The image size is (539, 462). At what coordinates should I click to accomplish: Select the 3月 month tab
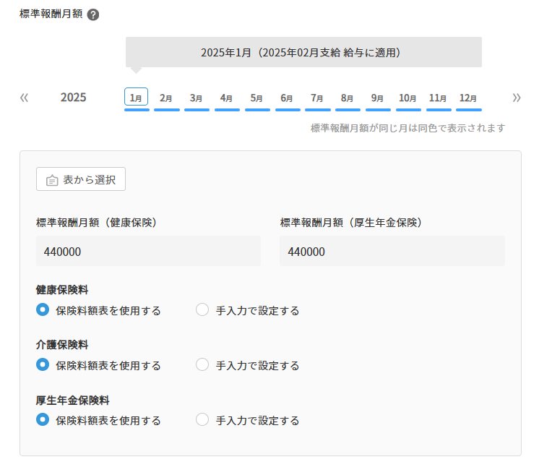(197, 98)
